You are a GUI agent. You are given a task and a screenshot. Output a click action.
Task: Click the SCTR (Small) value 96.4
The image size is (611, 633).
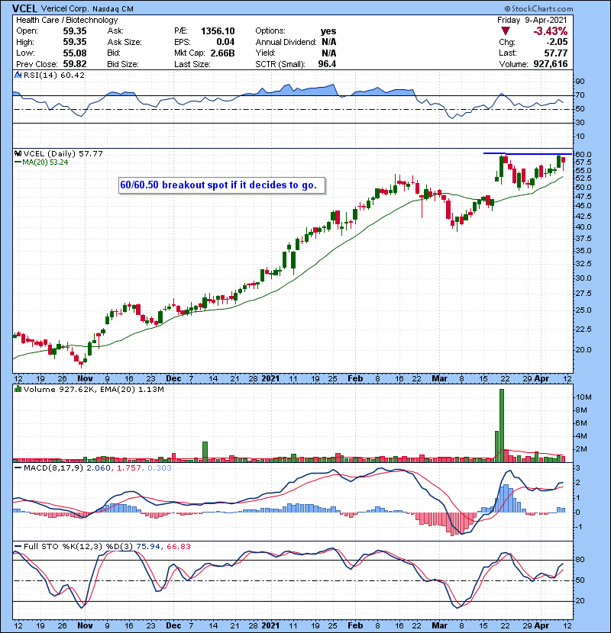point(327,64)
